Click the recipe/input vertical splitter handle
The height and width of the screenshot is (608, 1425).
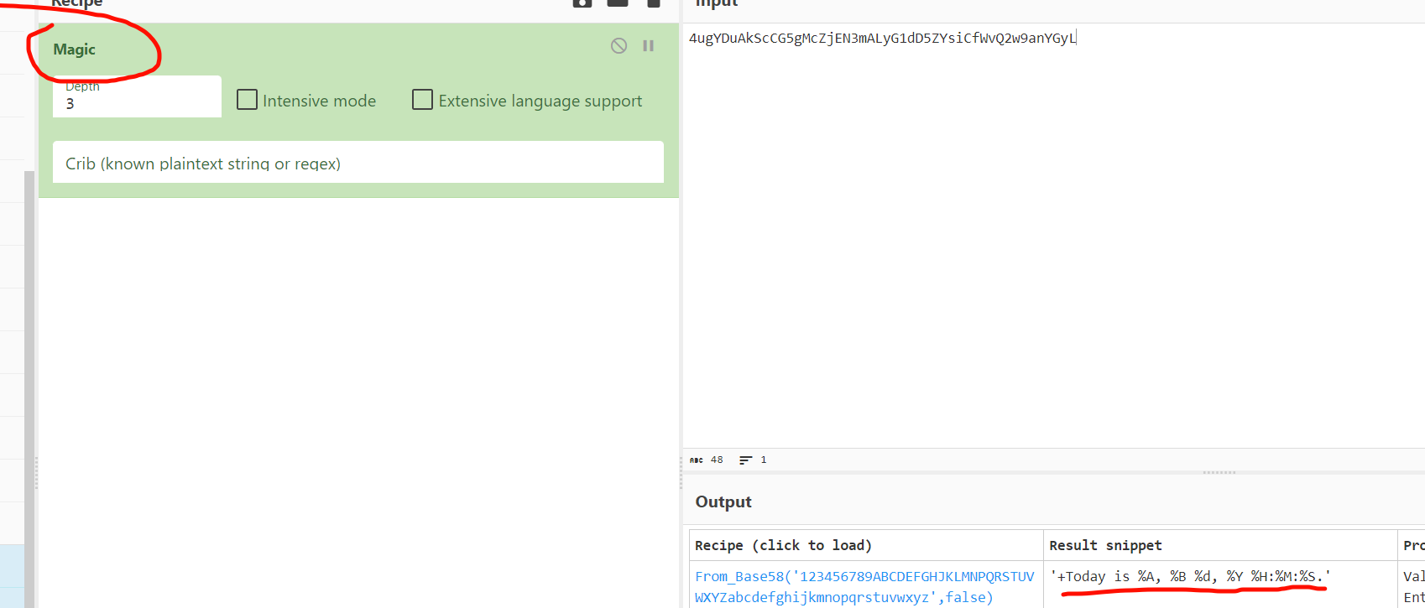click(x=681, y=474)
